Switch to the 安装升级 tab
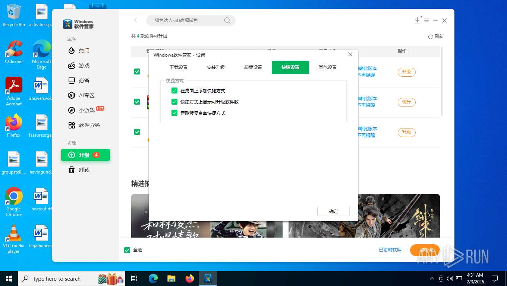Image resolution: width=507 pixels, height=286 pixels. tap(216, 67)
